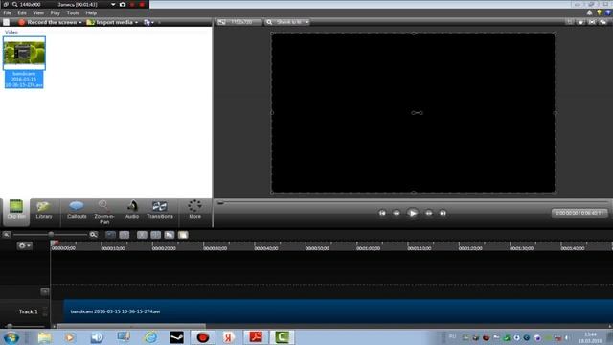The height and width of the screenshot is (345, 613).
Task: Click the preview magnifier icon
Action: (269, 22)
